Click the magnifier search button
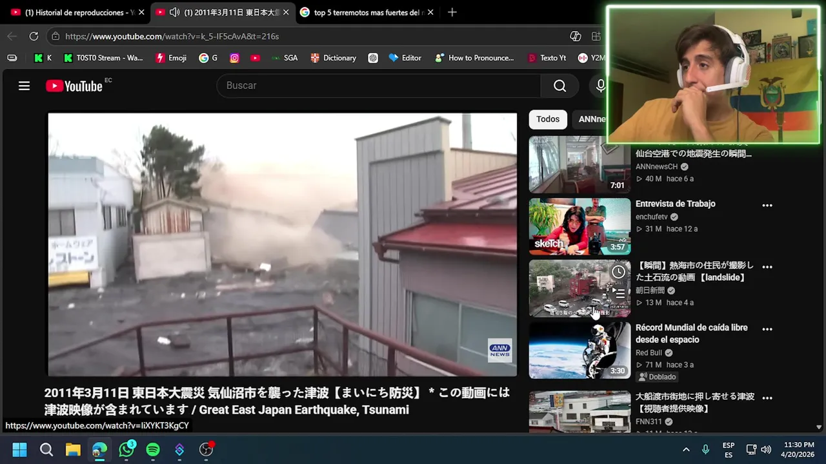This screenshot has width=826, height=464. click(x=559, y=86)
